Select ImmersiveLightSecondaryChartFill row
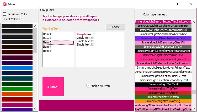 (x=163, y=42)
